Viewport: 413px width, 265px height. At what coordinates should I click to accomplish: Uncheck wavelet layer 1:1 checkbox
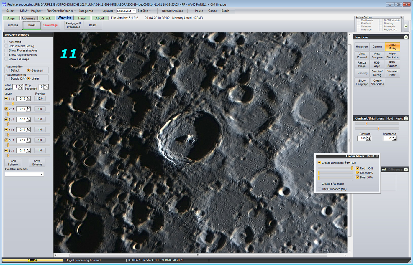(x=6, y=99)
